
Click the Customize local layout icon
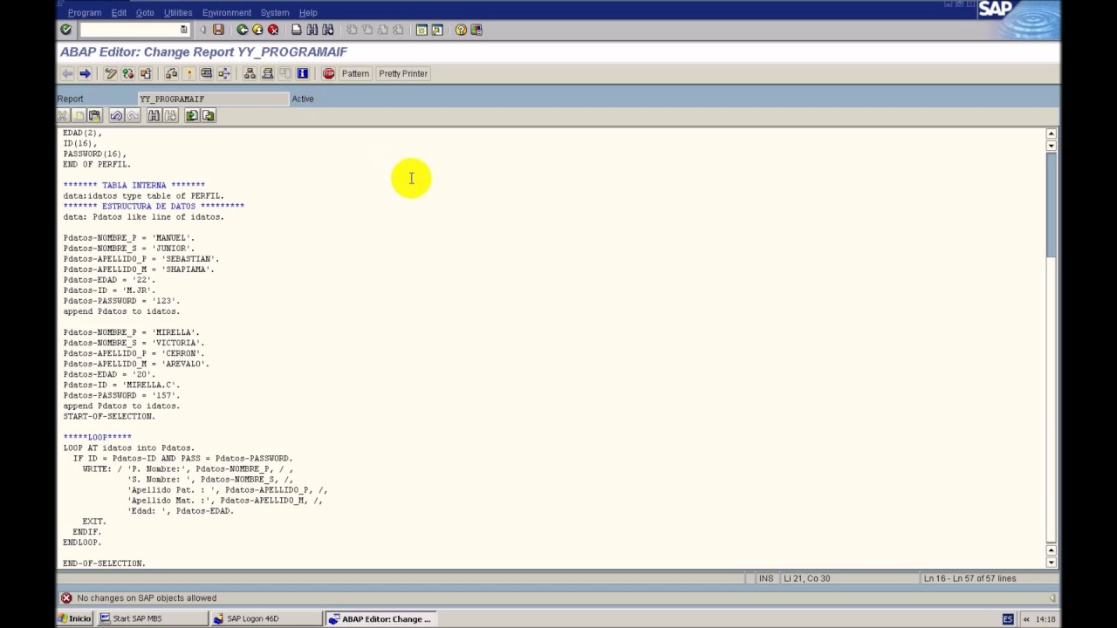(476, 30)
